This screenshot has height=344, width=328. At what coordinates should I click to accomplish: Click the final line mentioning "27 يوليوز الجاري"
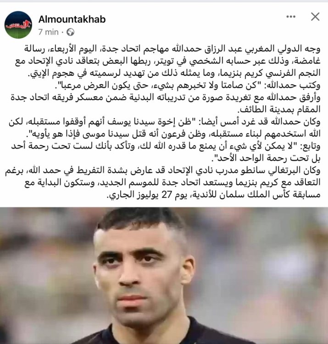click(x=213, y=194)
